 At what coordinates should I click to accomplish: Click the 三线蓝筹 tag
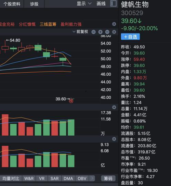pyautogui.click(x=48, y=24)
